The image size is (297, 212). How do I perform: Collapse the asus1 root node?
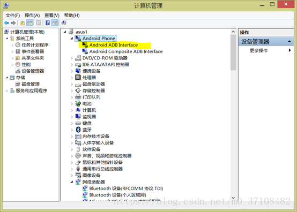[x=65, y=32]
